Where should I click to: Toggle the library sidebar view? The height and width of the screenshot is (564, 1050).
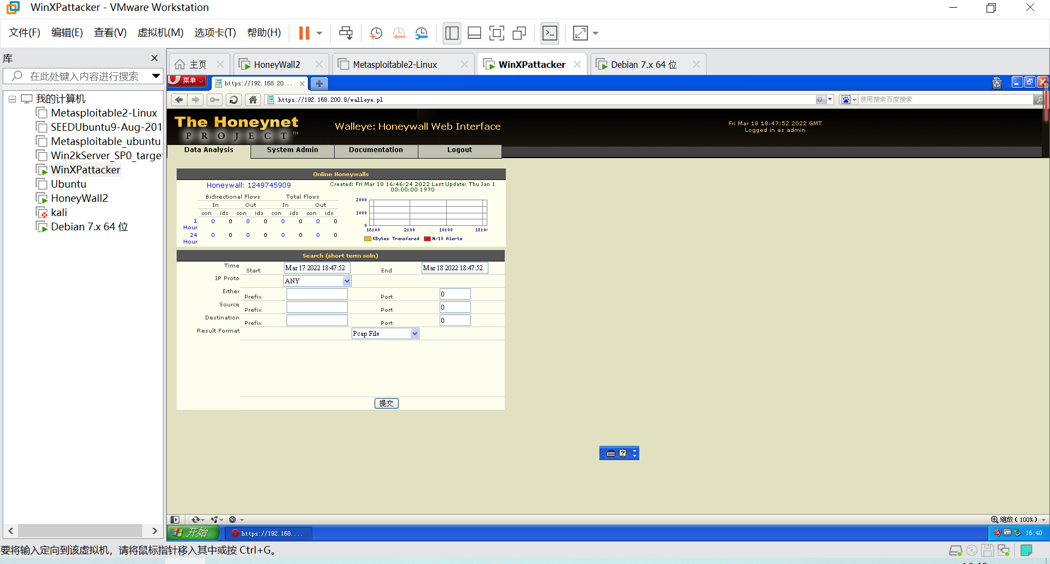coord(452,33)
